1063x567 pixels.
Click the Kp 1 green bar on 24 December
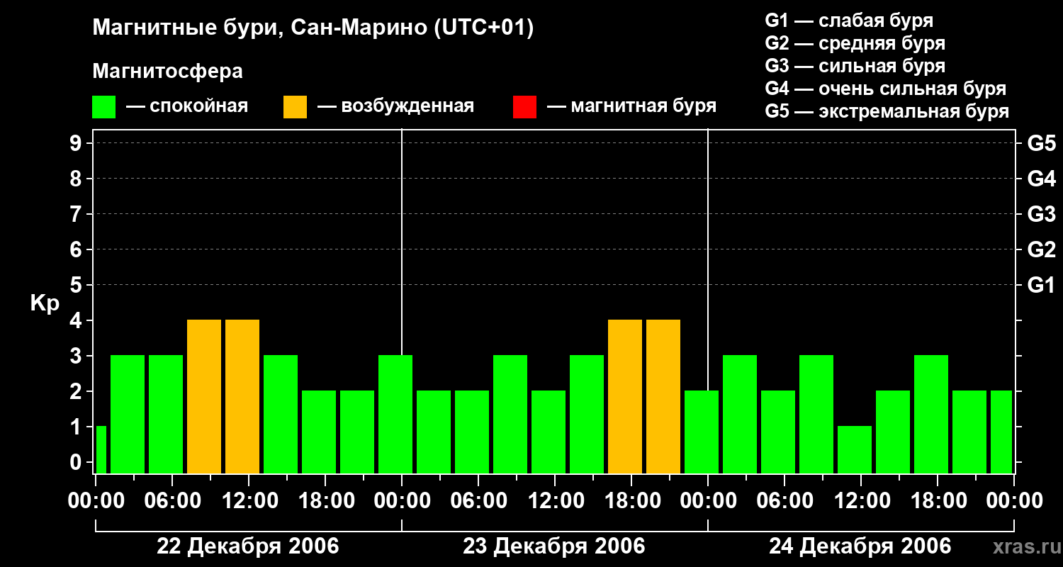[x=855, y=449]
